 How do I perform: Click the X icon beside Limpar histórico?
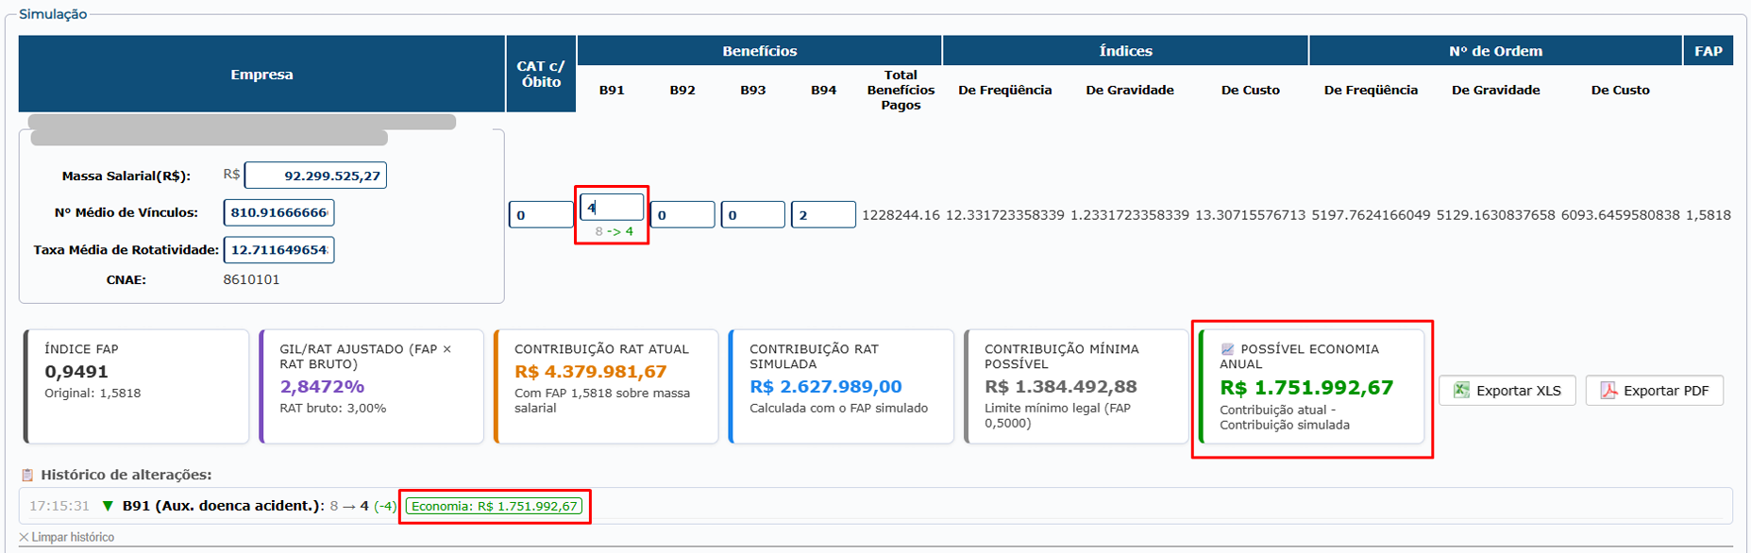pos(24,537)
